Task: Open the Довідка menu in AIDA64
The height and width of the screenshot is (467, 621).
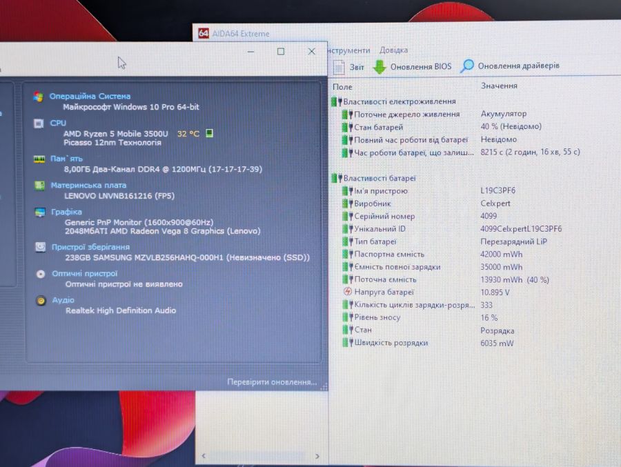Action: click(394, 50)
